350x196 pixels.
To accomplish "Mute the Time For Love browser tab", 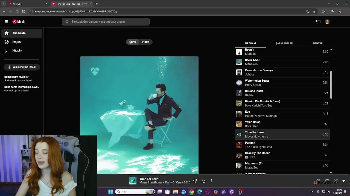I will pos(86,4).
